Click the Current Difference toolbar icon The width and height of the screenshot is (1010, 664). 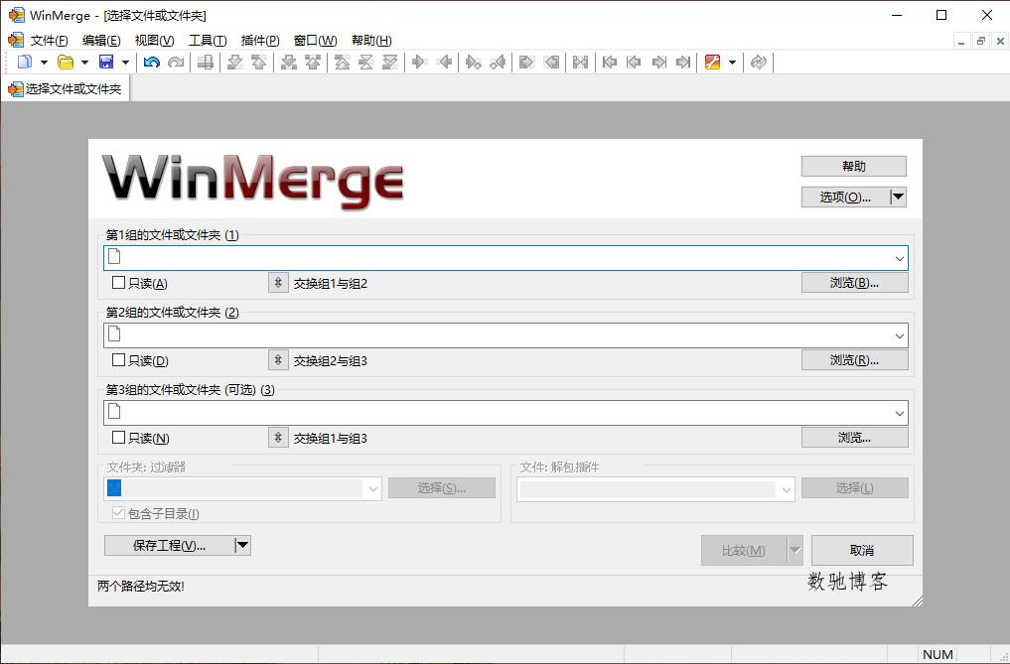pos(366,62)
